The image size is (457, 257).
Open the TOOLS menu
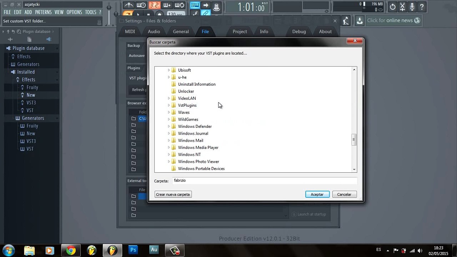[91, 12]
